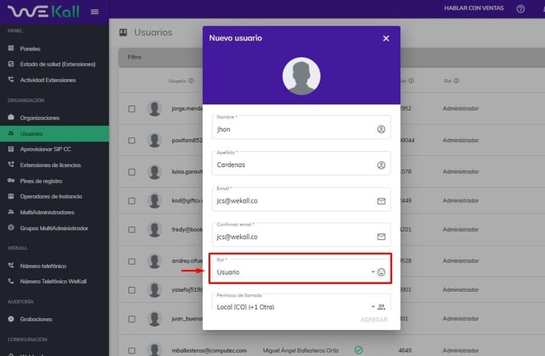Click HABLAR CON VENTAS link
This screenshot has width=545, height=356.
(472, 9)
